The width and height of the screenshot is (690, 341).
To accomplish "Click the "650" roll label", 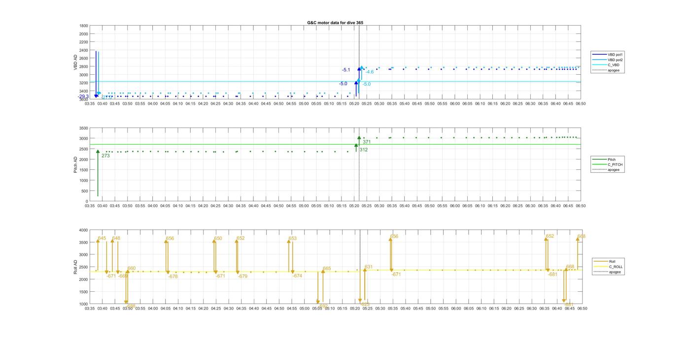I will (x=218, y=239).
